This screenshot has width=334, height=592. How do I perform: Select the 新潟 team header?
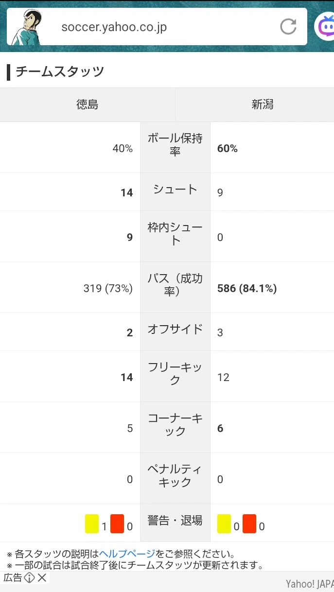(263, 104)
